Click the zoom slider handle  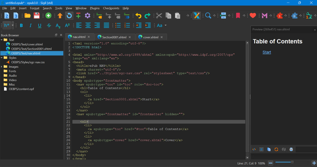tap(292, 162)
